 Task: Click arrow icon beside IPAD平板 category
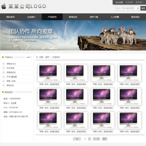pyautogui.click(x=4, y=68)
